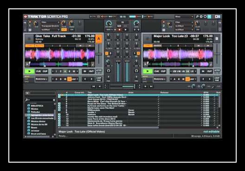Click the FX unit 1 dry/wet knob

tap(36, 24)
